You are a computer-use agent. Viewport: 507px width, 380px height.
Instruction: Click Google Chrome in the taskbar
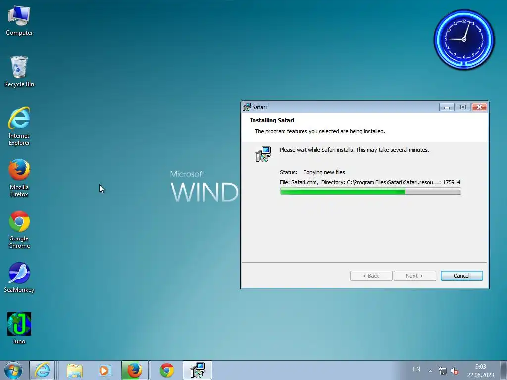tap(167, 370)
